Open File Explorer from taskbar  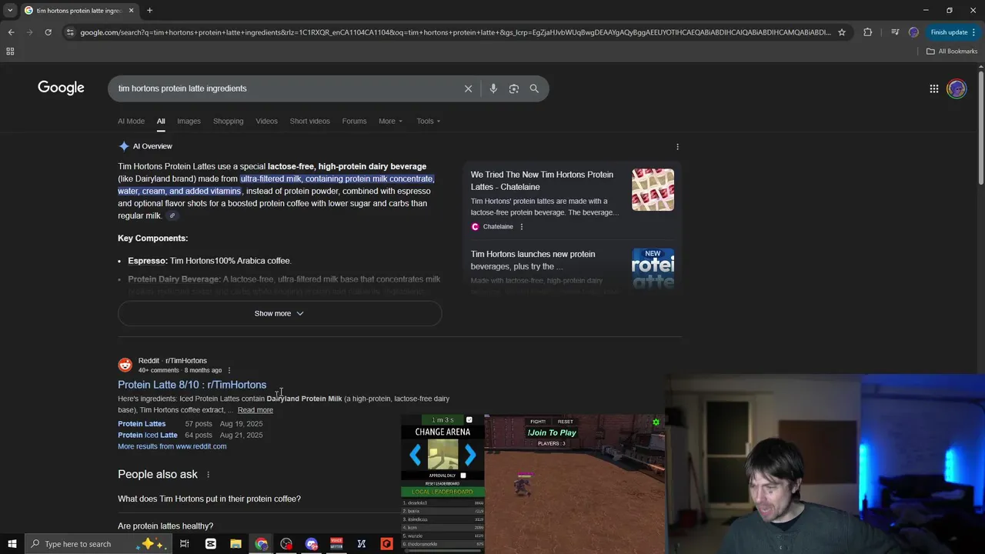(235, 544)
